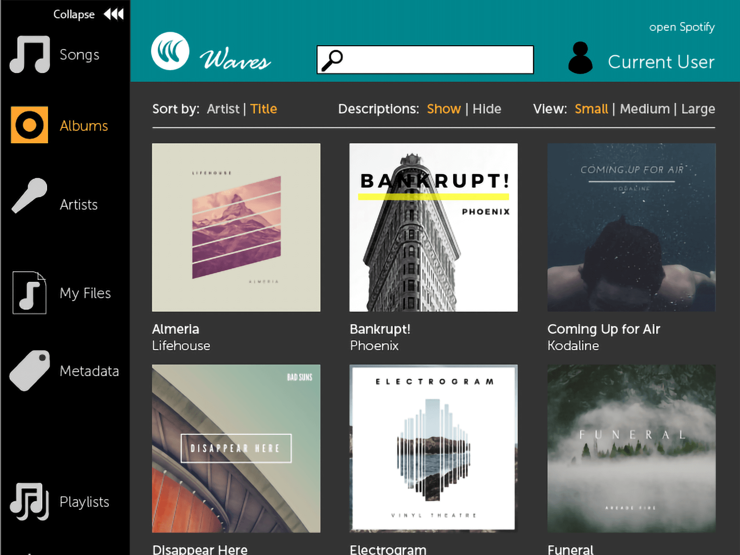Open the Albums section via its icon
This screenshot has height=555, width=740.
pyautogui.click(x=29, y=125)
